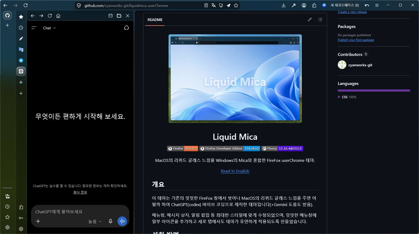Attach a file with the plus in ChatGPT input
The image size is (419, 234).
(x=38, y=221)
